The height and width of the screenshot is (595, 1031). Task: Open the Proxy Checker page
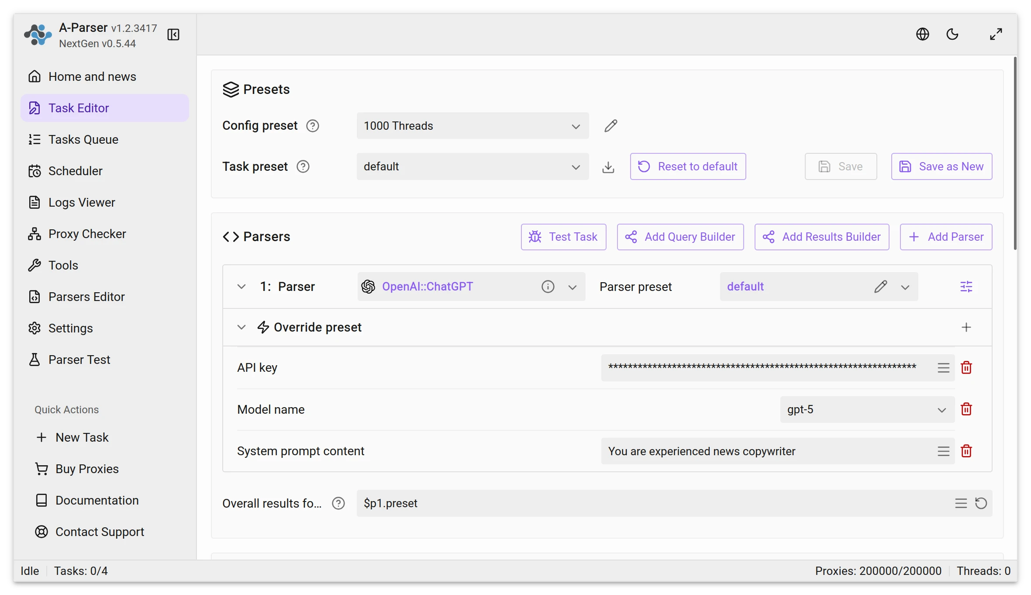[104, 234]
